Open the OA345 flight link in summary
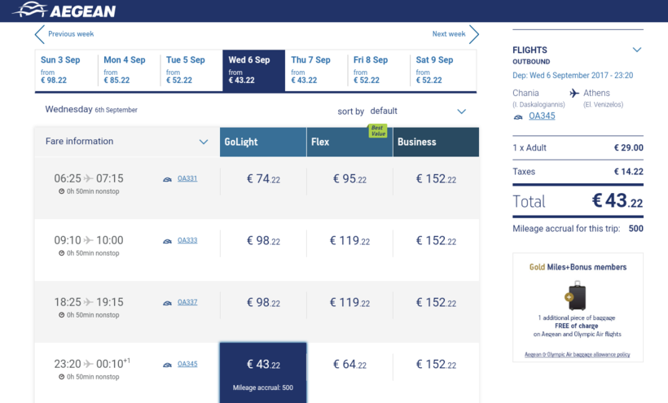The image size is (668, 403). pos(542,116)
